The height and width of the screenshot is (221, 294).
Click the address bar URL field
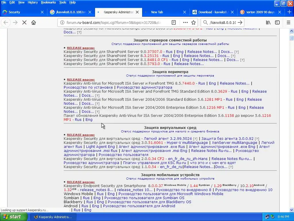(x=114, y=22)
